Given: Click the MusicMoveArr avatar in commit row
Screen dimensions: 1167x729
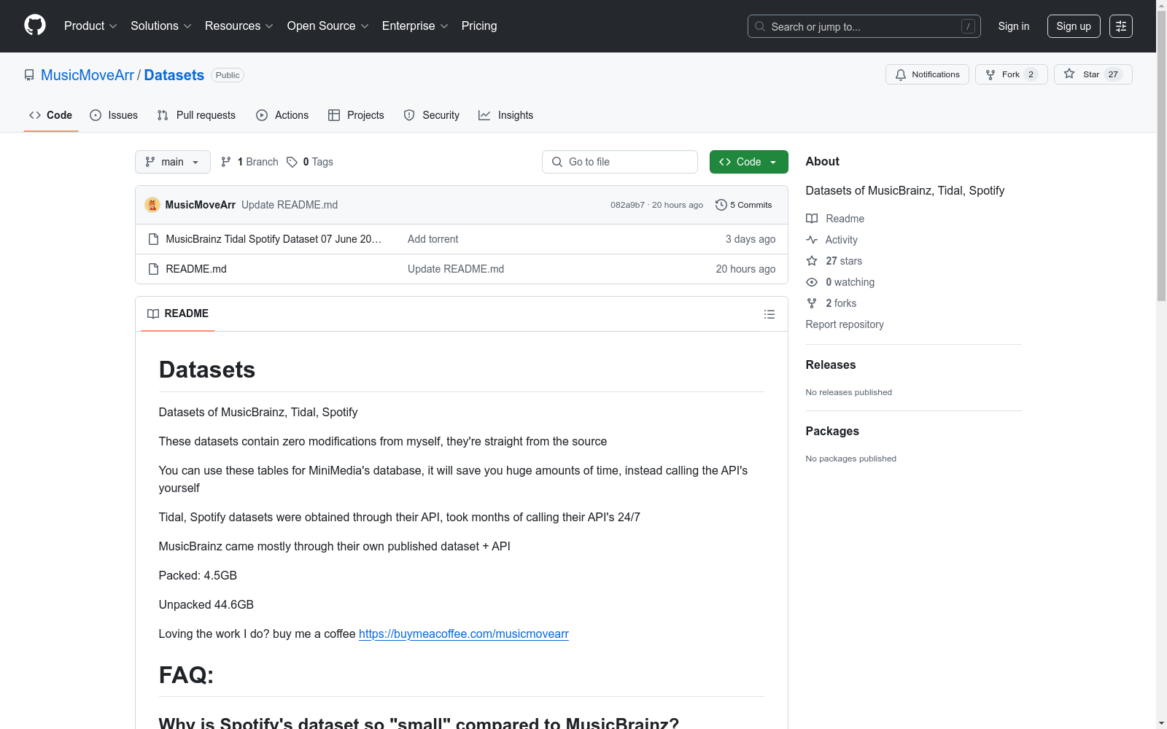Looking at the screenshot, I should (152, 205).
